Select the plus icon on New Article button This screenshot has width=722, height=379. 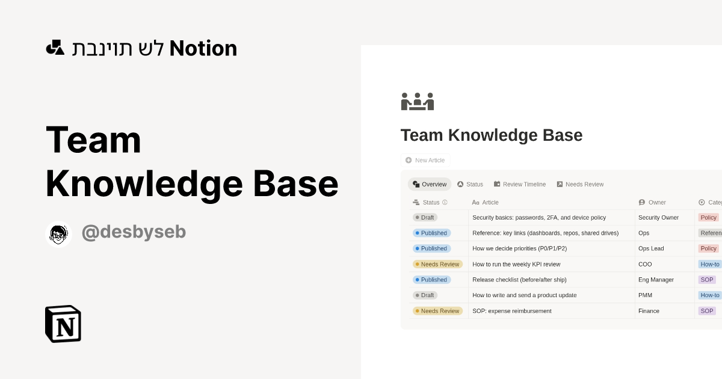(408, 160)
